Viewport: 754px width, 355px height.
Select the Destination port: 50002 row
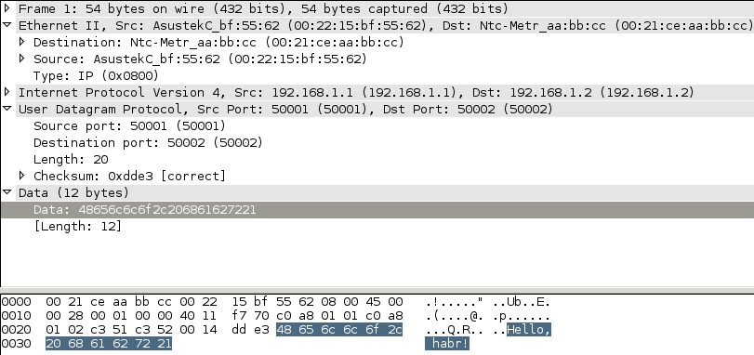coord(377,142)
